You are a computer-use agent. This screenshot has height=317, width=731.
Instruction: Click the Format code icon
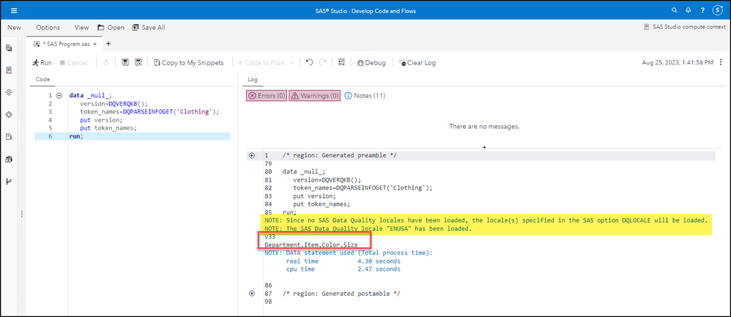[341, 62]
